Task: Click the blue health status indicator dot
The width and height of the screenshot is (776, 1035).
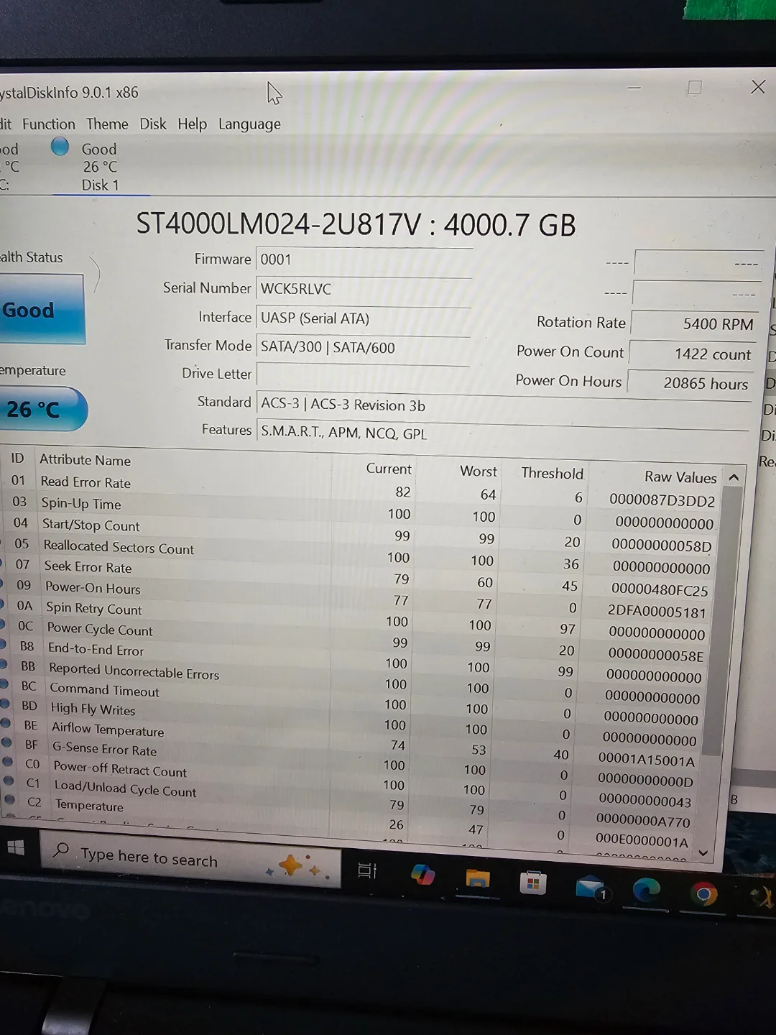Action: pyautogui.click(x=60, y=146)
